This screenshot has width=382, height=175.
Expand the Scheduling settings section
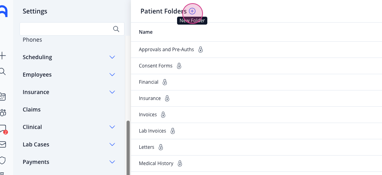pos(112,57)
